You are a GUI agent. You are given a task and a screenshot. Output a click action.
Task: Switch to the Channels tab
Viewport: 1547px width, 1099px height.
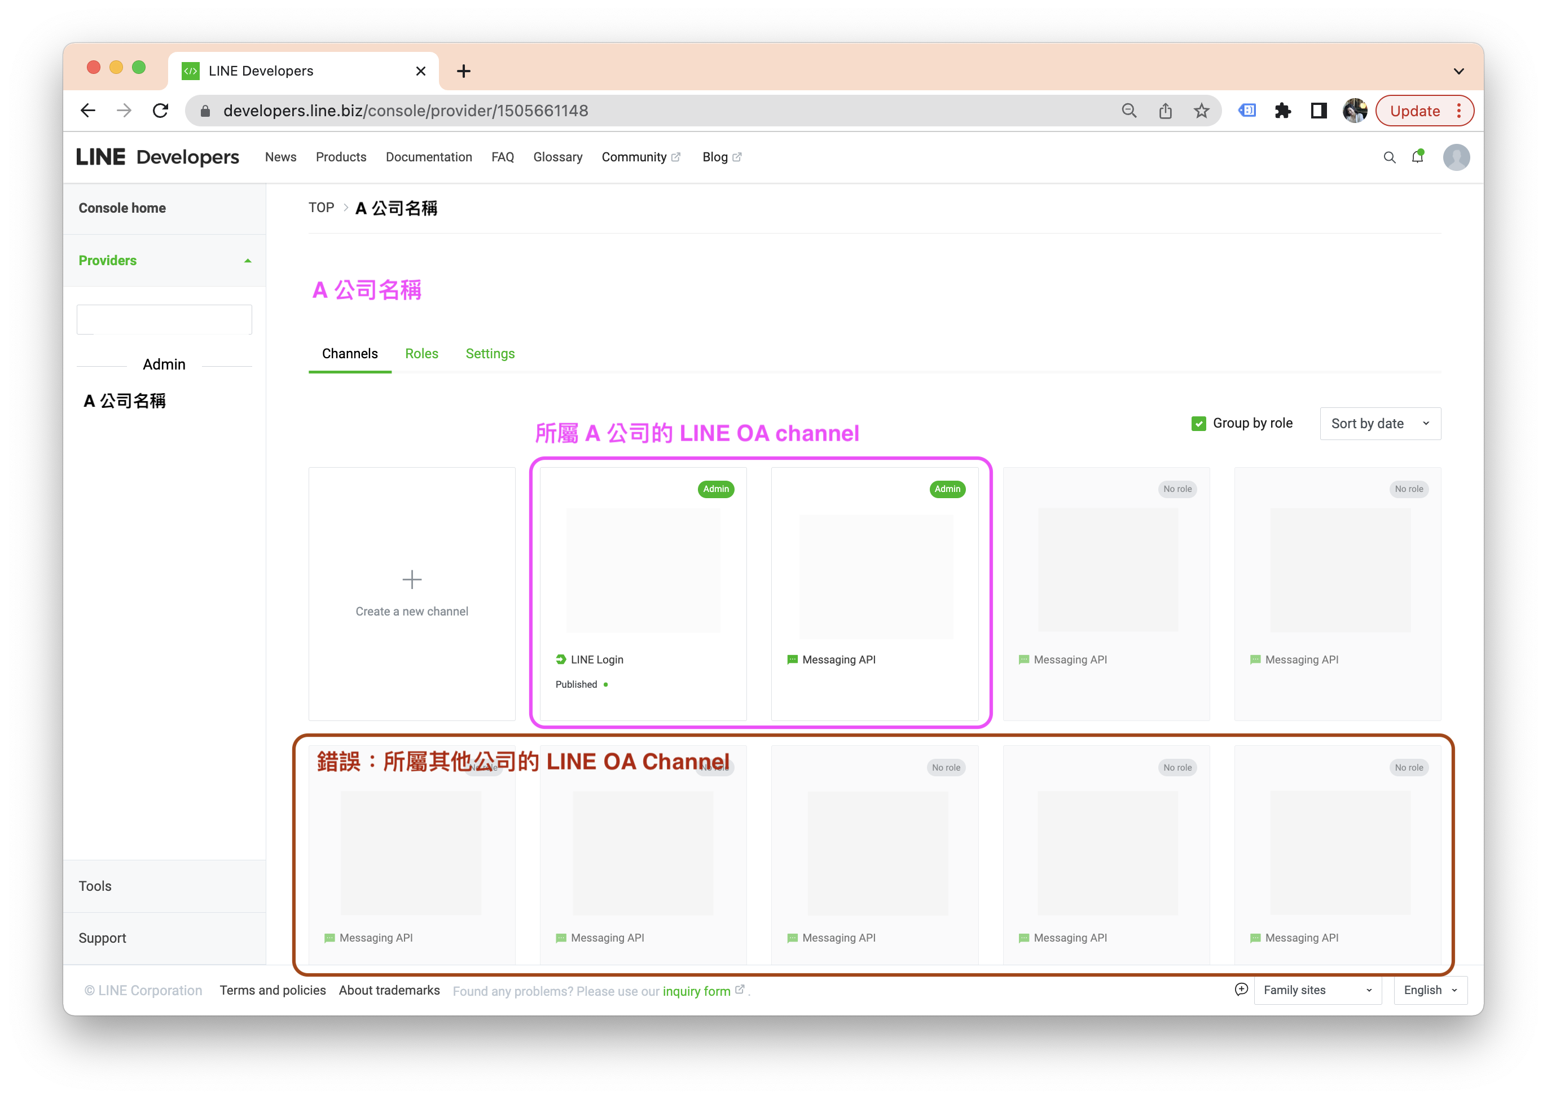click(x=350, y=353)
